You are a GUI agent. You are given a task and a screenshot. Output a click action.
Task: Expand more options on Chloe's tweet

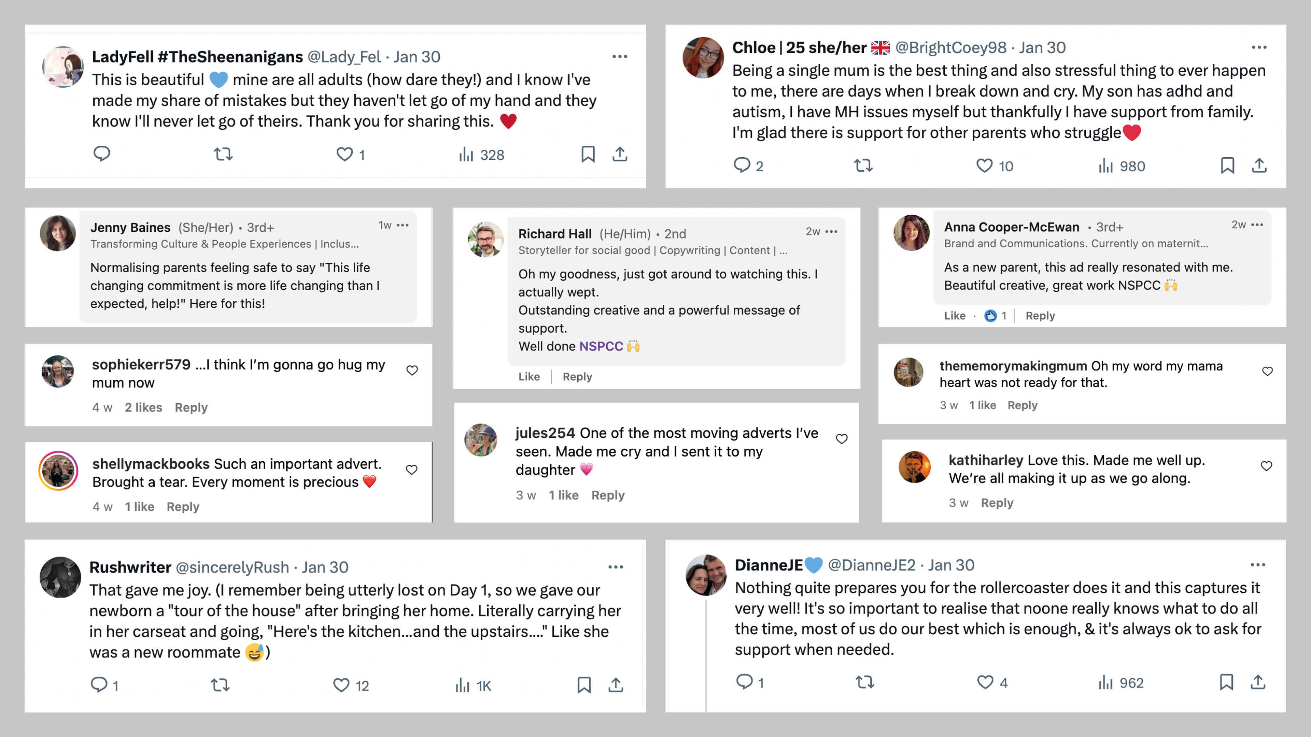coord(1259,47)
